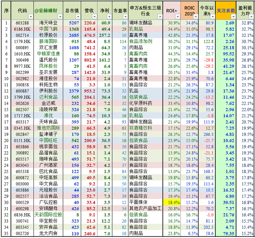Select 桃李面包 company cell
This screenshot has width=255, height=238.
click(x=48, y=147)
